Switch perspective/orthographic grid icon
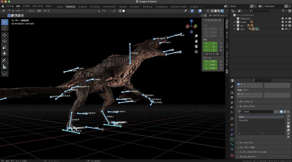Viewport: 292px width, 162px height. point(196,52)
